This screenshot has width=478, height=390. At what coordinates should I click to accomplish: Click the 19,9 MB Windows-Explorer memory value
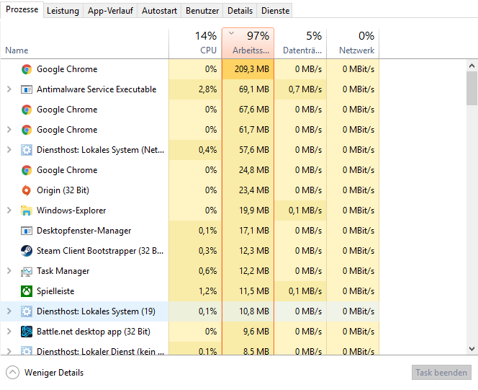(254, 210)
